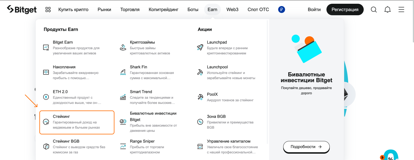Click the ruble currency icon
Image resolution: width=414 pixels, height=160 pixels.
281,9
